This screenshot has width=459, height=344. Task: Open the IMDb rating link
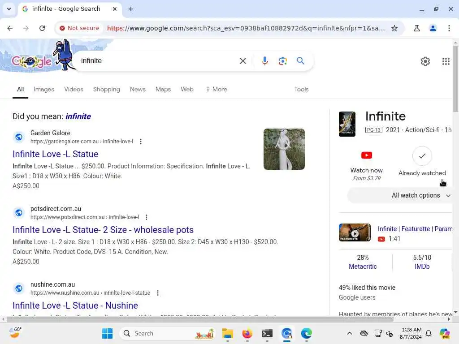click(422, 267)
